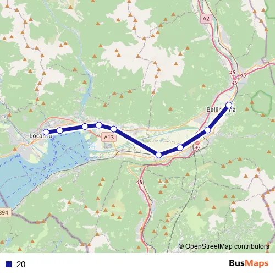Click the blue route line between Locarno's first two stops
The height and width of the screenshot is (275, 275).
tap(53, 131)
